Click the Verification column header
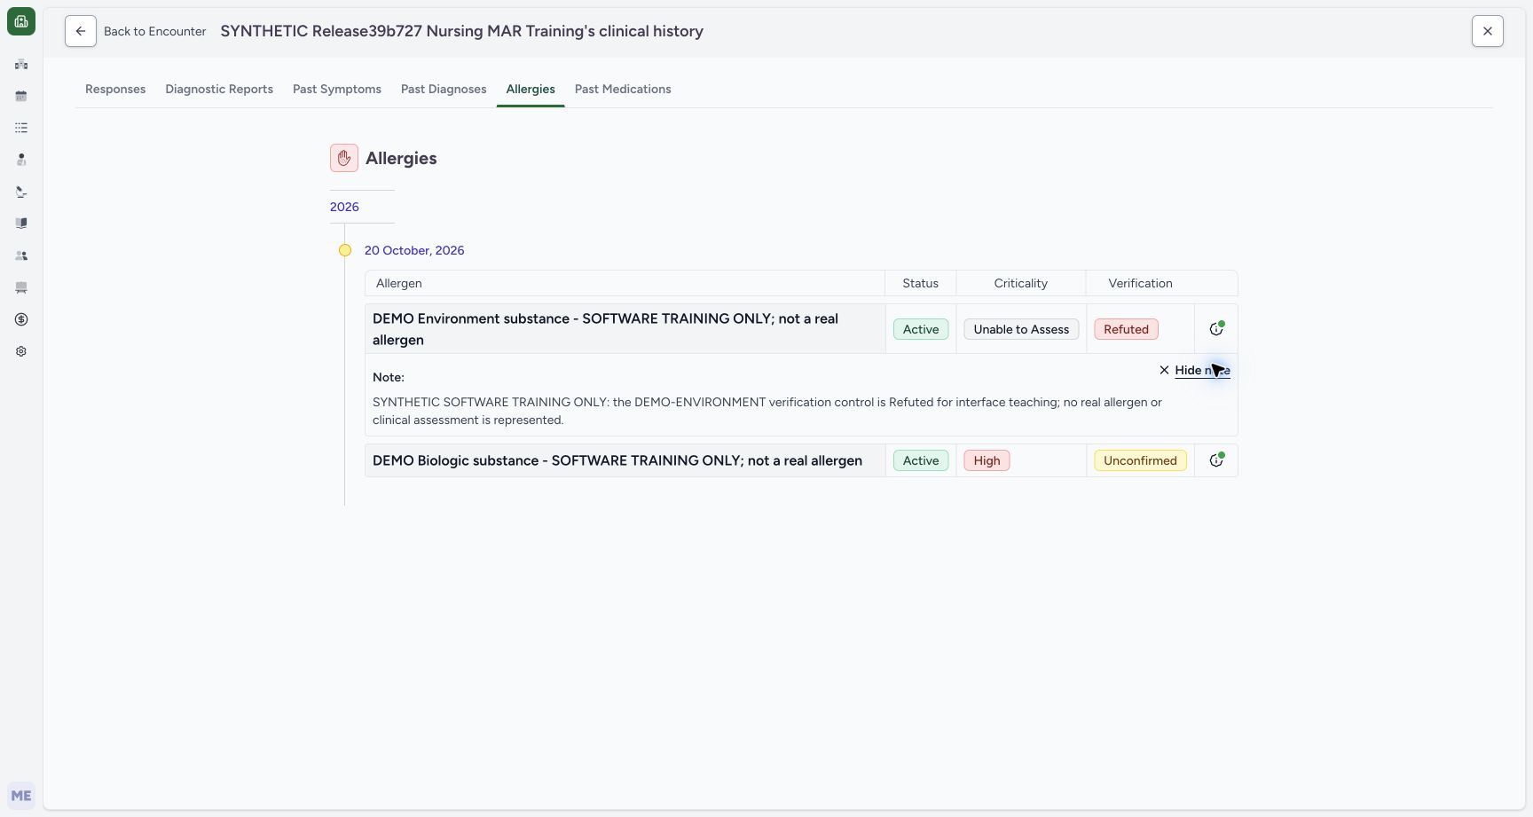Screen dimensions: 1533x817 [1140, 283]
